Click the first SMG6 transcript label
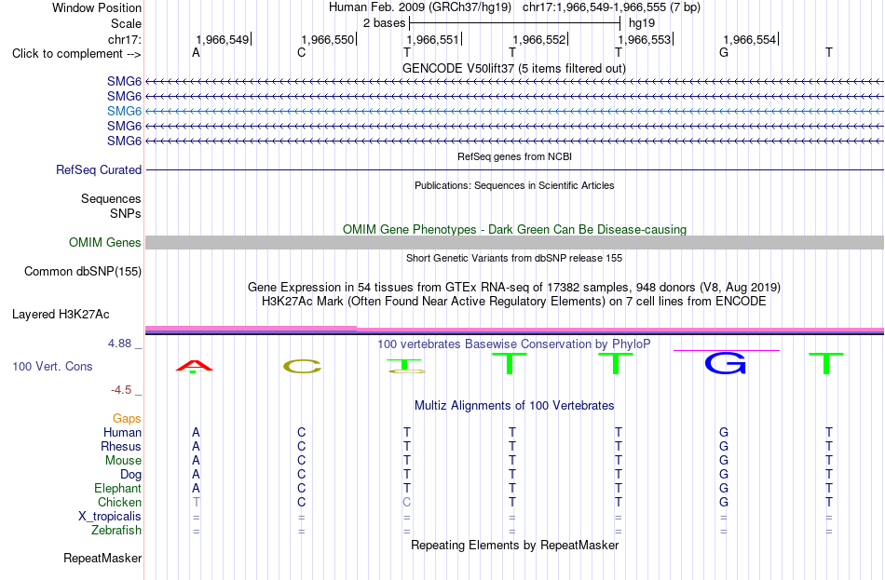Screen dimensions: 885x580 pyautogui.click(x=124, y=82)
